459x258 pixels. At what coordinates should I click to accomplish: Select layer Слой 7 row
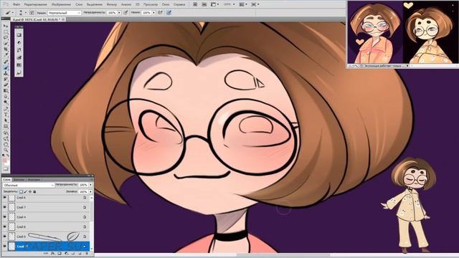click(x=47, y=207)
